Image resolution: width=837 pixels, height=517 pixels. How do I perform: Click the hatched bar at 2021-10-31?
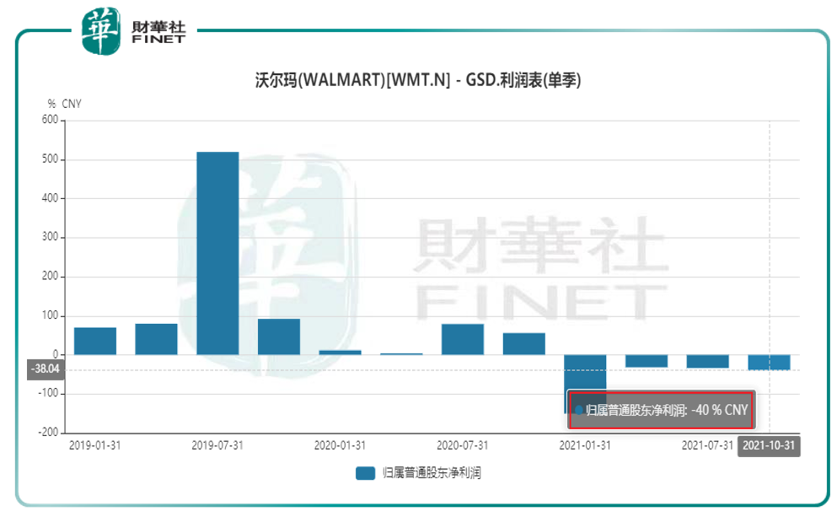coord(770,363)
